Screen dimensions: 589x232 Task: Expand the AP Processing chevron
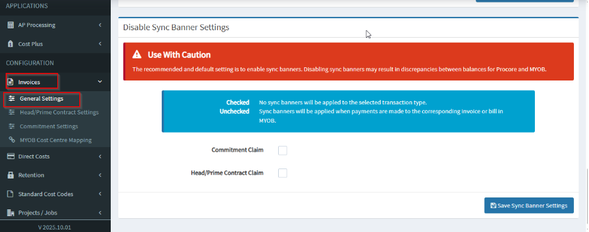(100, 25)
